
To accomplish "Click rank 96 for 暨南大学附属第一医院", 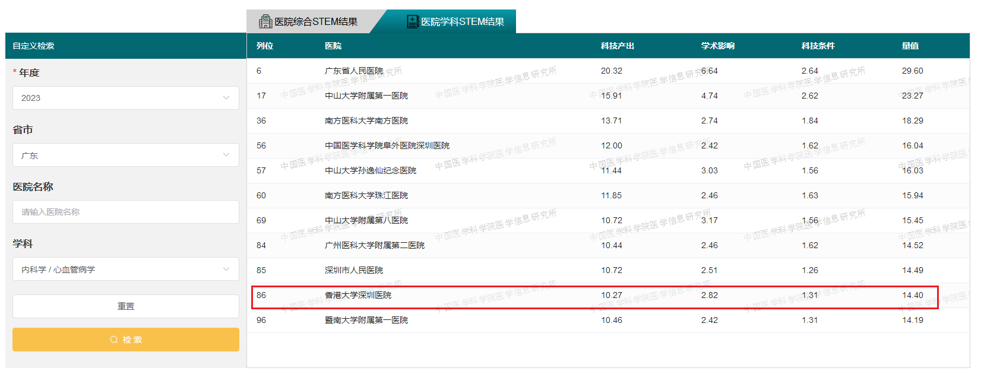I will [261, 320].
